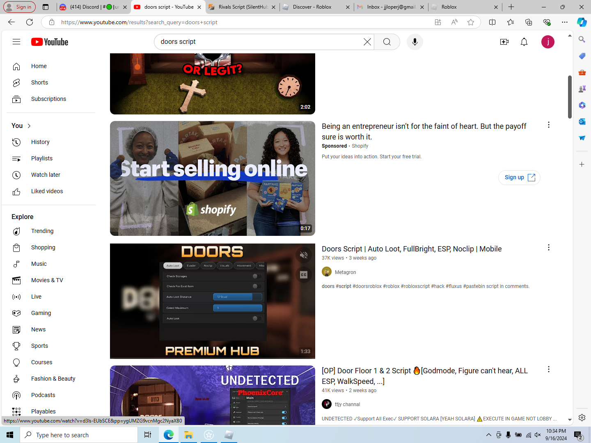Switch to the Gmail Inbox tab

(x=391, y=7)
